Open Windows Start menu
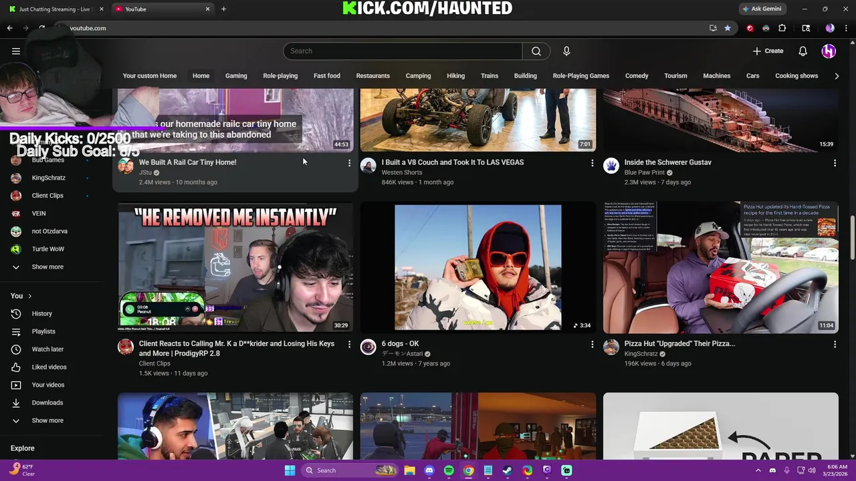This screenshot has height=481, width=856. pos(290,470)
